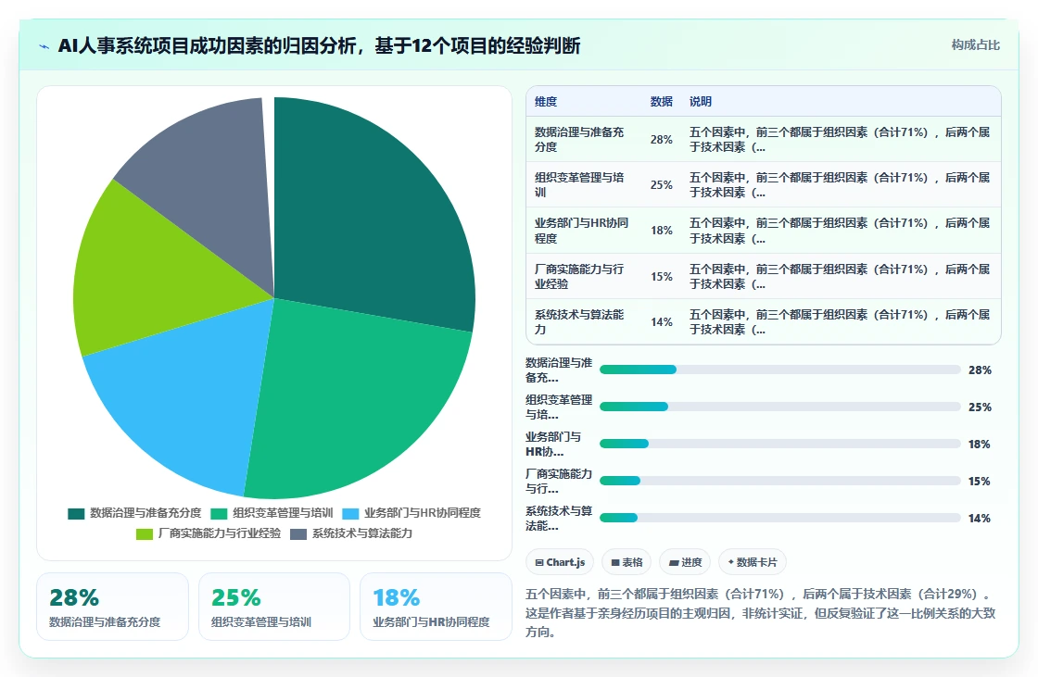Screen dimensions: 1038x677
Task: Toggle legend swatch for 系统技术与算法能力
Action: tap(298, 534)
